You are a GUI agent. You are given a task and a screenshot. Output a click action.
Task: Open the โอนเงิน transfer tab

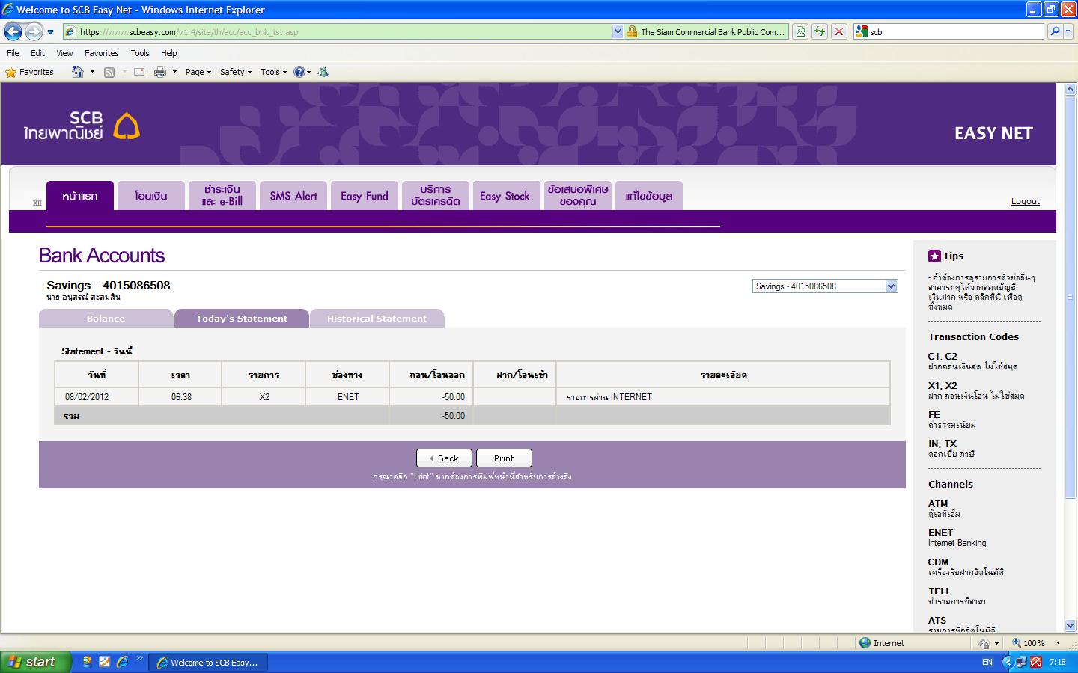pos(151,196)
